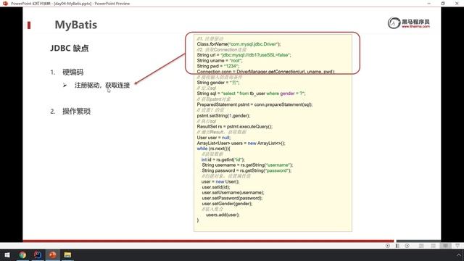This screenshot has width=464, height=261.
Task: Click the 'user.setPassword(password);' line
Action: pyautogui.click(x=232, y=198)
